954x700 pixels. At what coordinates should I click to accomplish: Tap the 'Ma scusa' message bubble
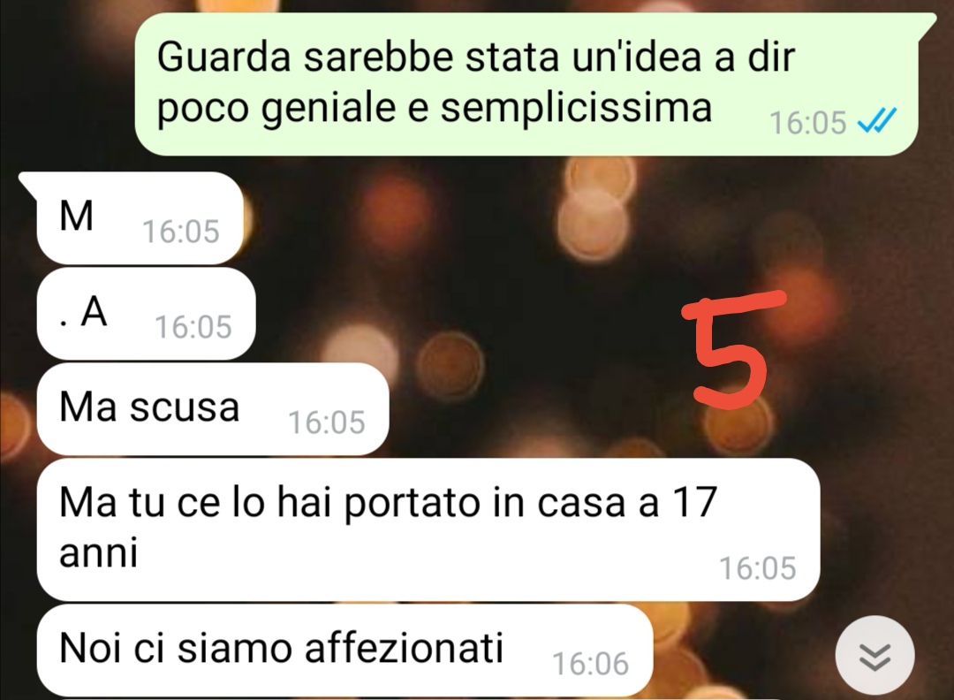212,409
